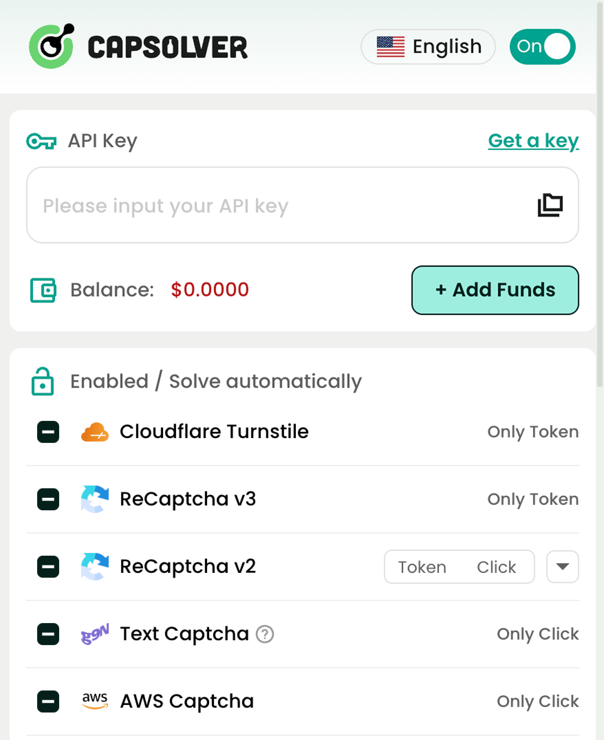This screenshot has height=740, width=604.
Task: Click the wallet icon next to Balance
Action: [43, 290]
